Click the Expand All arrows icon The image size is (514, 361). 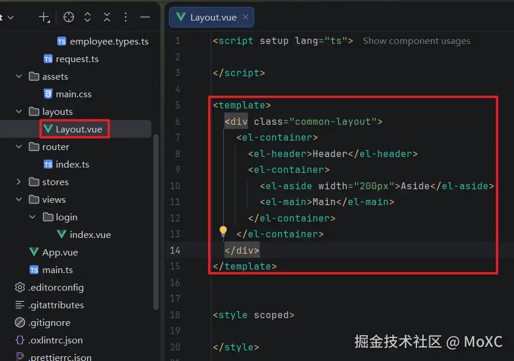tap(87, 17)
